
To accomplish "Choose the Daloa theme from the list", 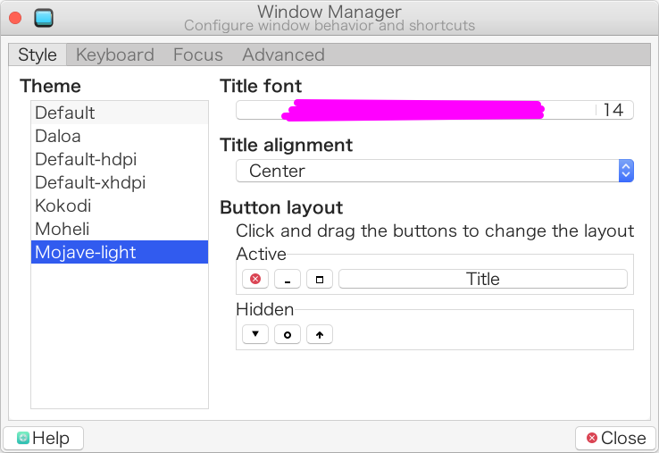I will point(58,136).
